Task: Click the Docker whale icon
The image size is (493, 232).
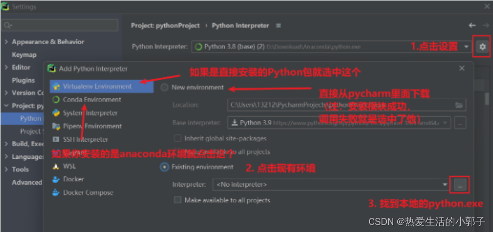Action: (56, 179)
